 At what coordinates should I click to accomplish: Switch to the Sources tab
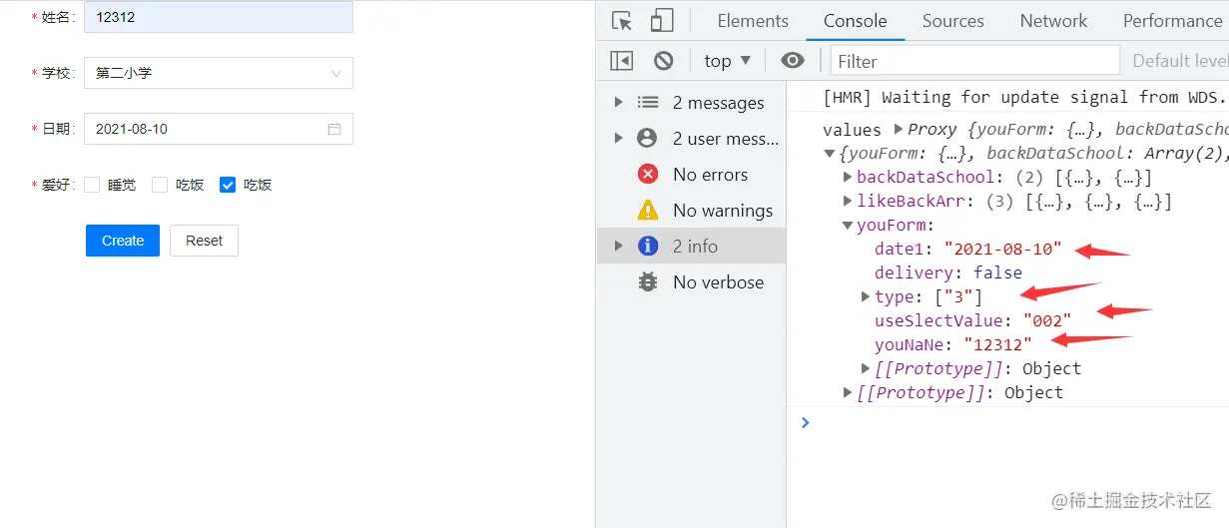tap(953, 21)
